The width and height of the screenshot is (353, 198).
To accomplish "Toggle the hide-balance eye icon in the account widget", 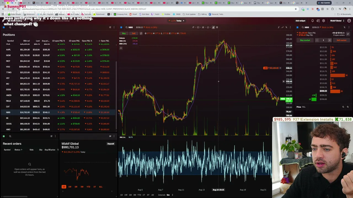I will [110, 136].
